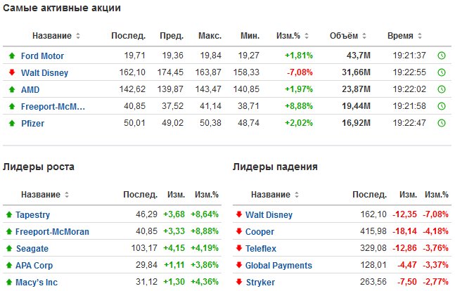Image resolution: width=455 pixels, height=291 pixels.
Task: Select Pfizer time 19:22:47
Action: (409, 123)
